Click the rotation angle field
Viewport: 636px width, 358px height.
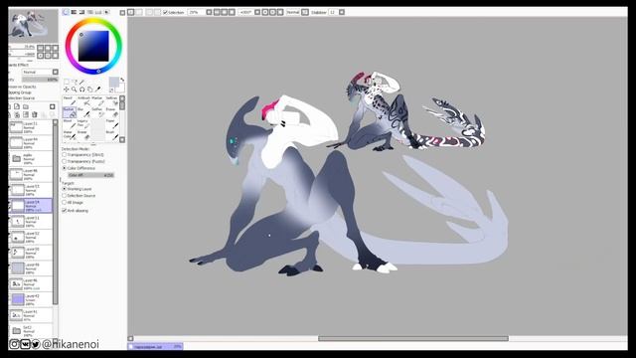coord(245,12)
